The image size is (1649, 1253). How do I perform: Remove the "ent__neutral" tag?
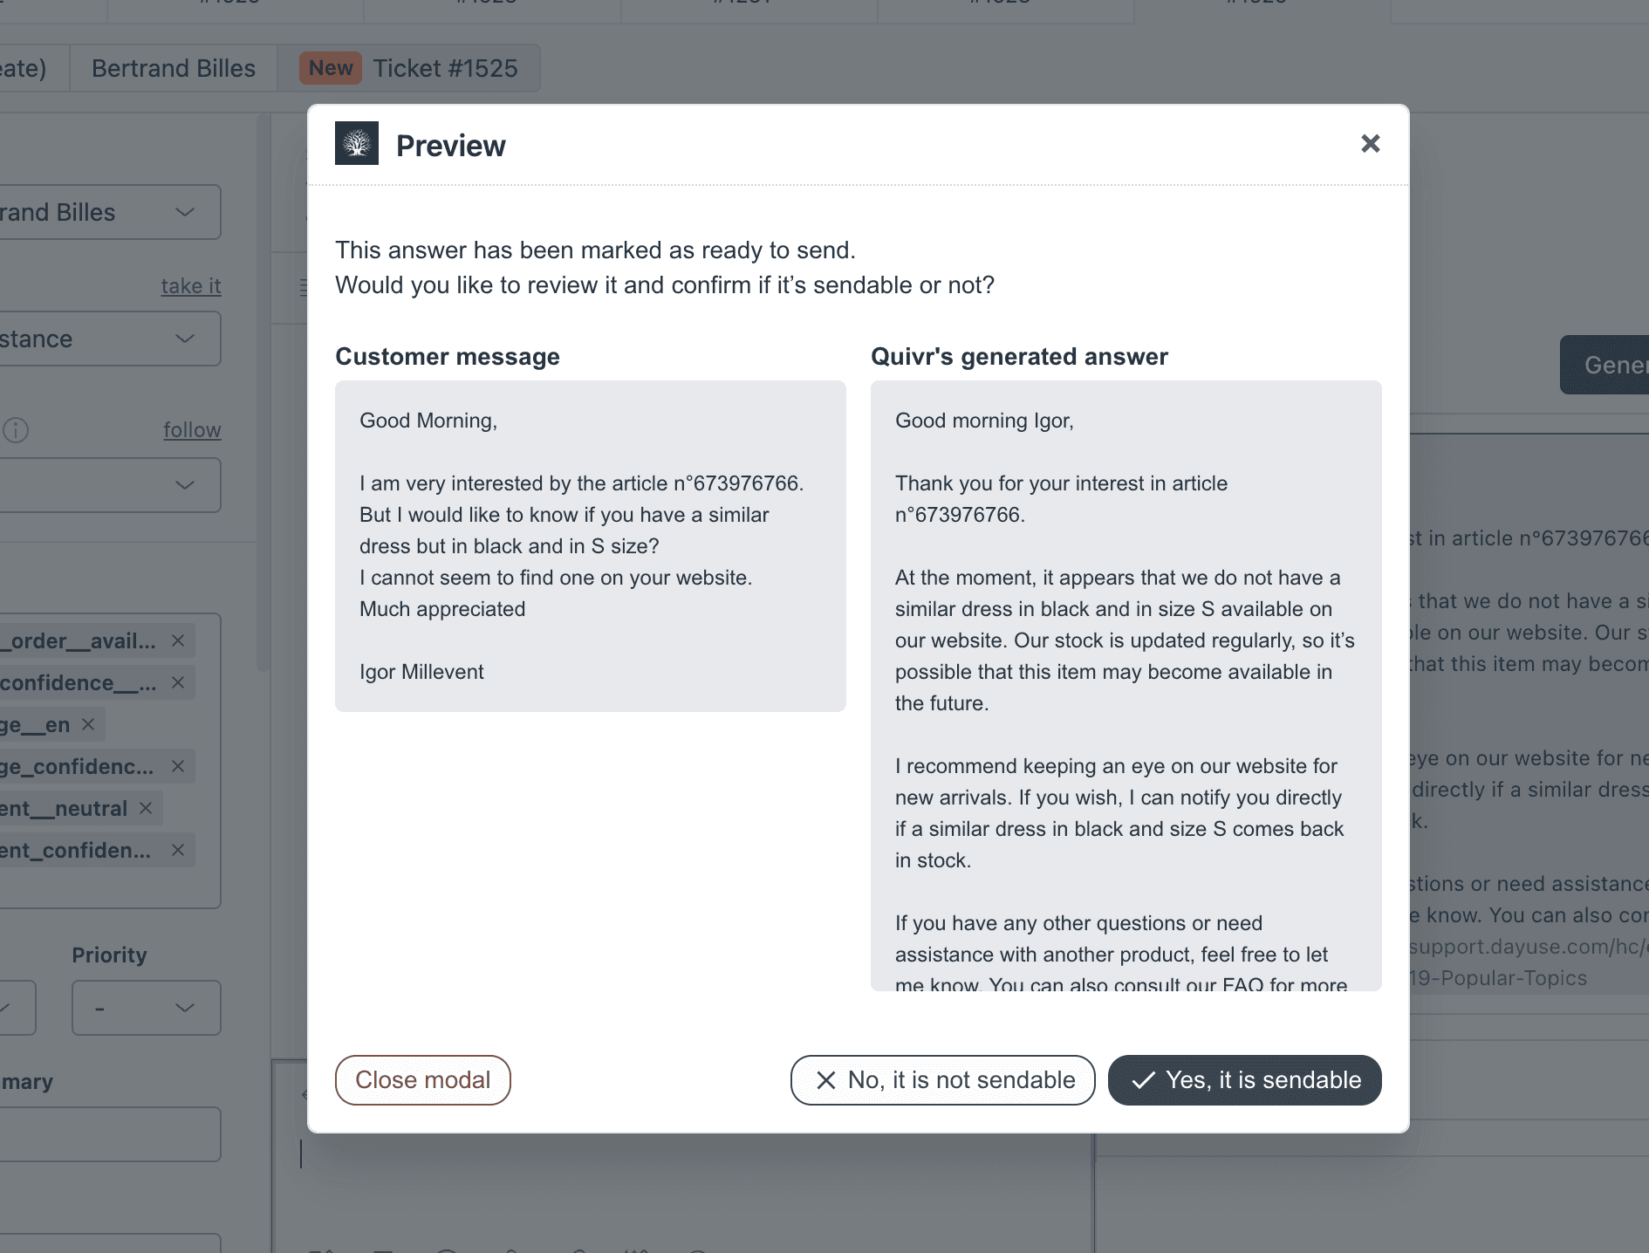[x=146, y=808]
